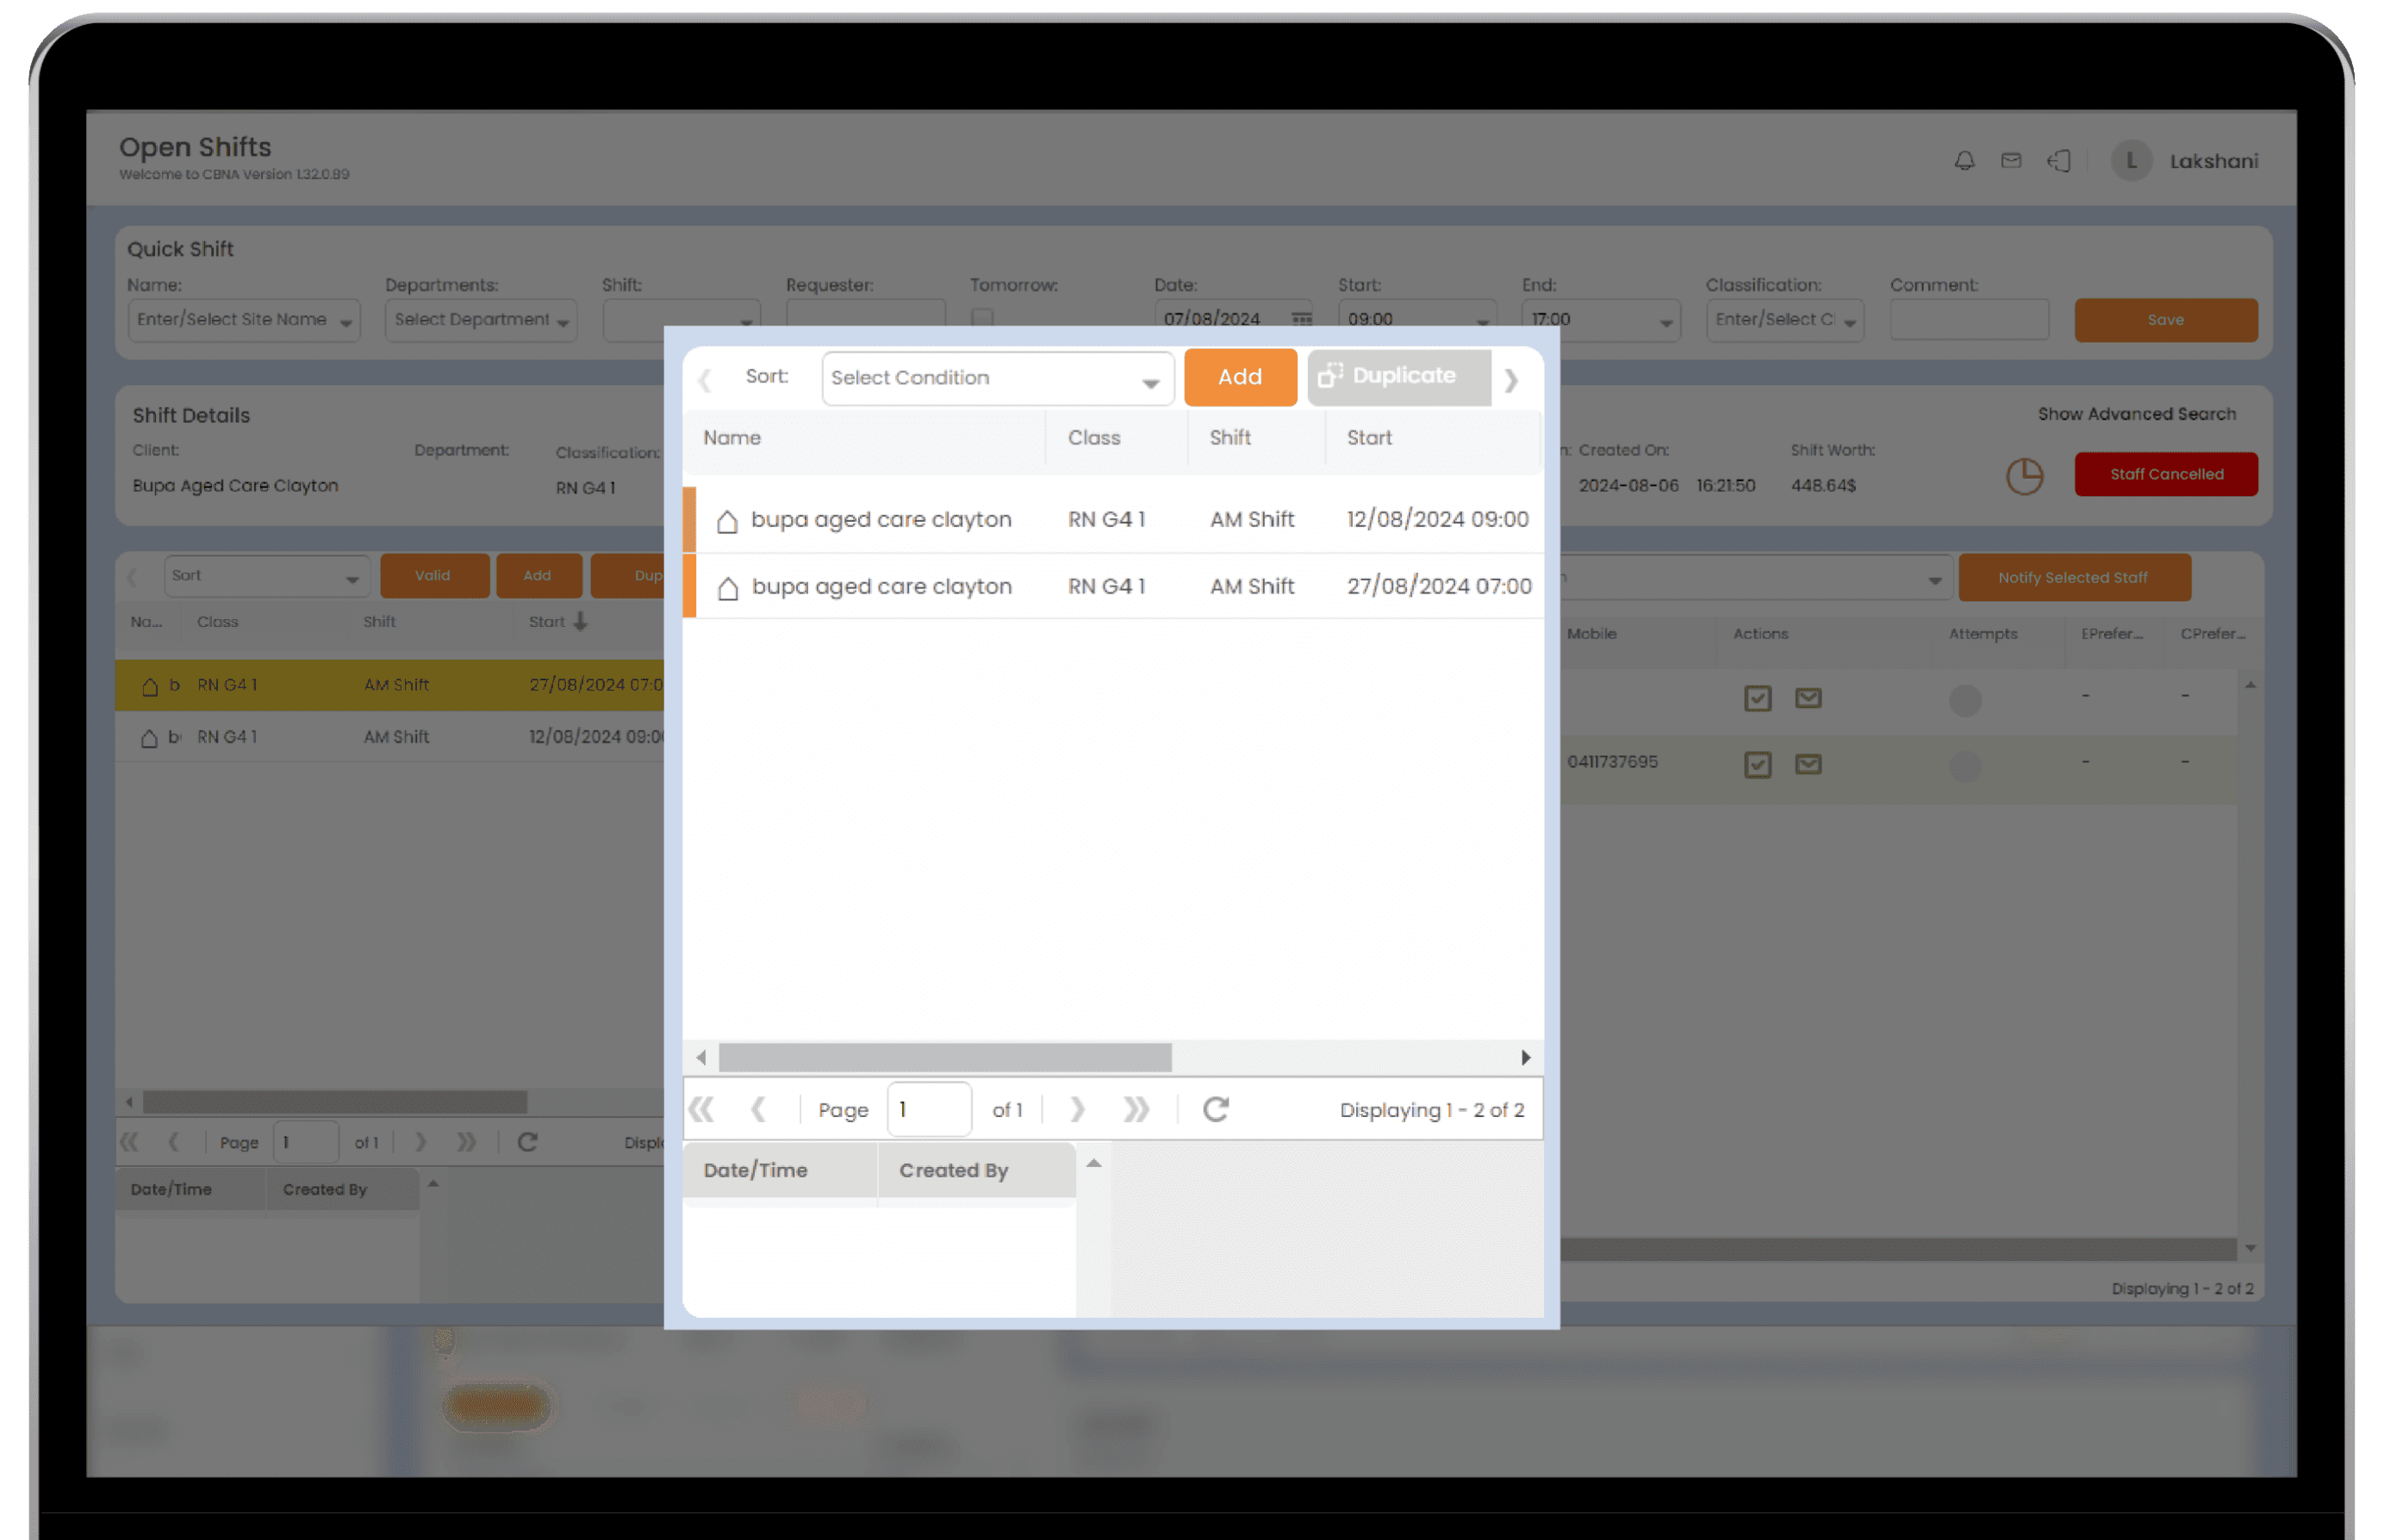This screenshot has width=2384, height=1540.
Task: Go to first page in popup pager
Action: pyautogui.click(x=701, y=1109)
